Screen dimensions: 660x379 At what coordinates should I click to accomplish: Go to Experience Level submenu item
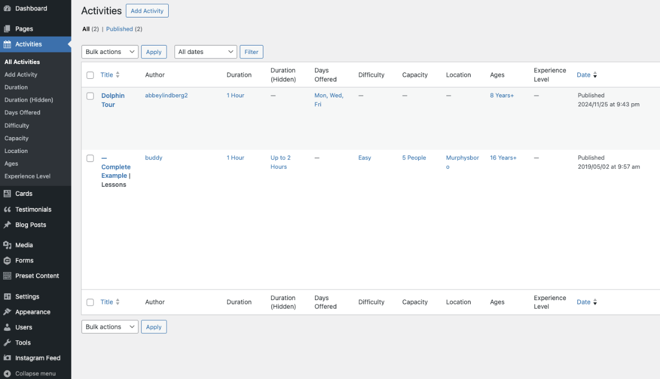[x=27, y=176]
